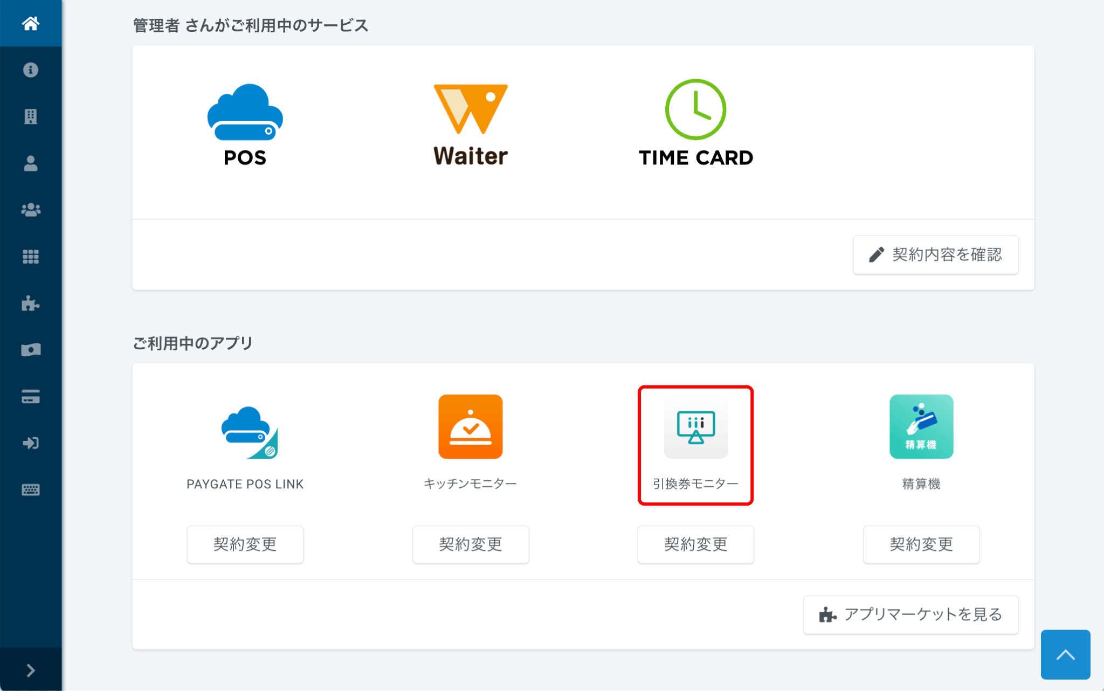The width and height of the screenshot is (1104, 691).
Task: Select the PAYGATE POS LINK label
Action: pos(245,484)
